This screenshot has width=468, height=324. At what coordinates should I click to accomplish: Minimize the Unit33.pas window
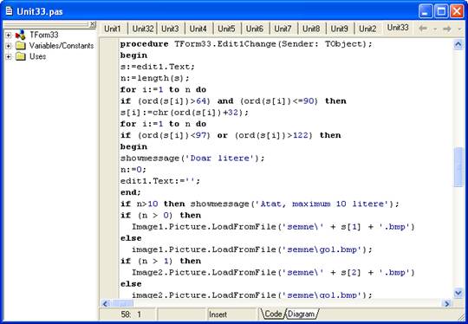[426, 11]
